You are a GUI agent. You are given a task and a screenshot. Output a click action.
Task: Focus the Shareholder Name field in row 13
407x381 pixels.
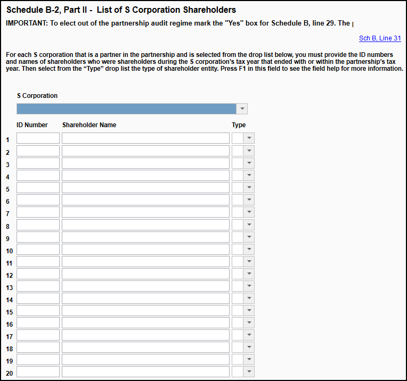click(x=145, y=286)
